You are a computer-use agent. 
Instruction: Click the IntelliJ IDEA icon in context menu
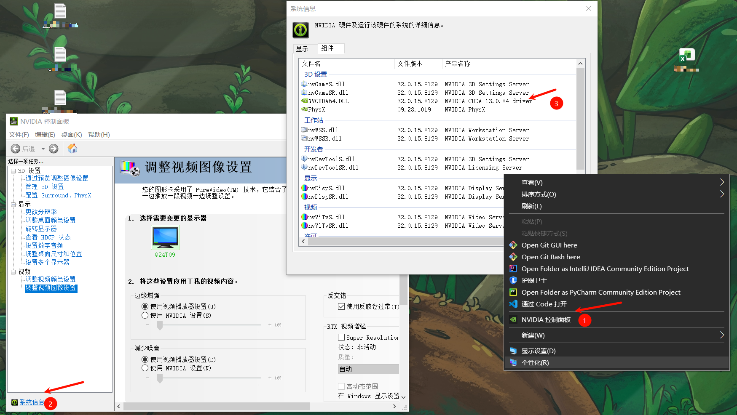513,269
